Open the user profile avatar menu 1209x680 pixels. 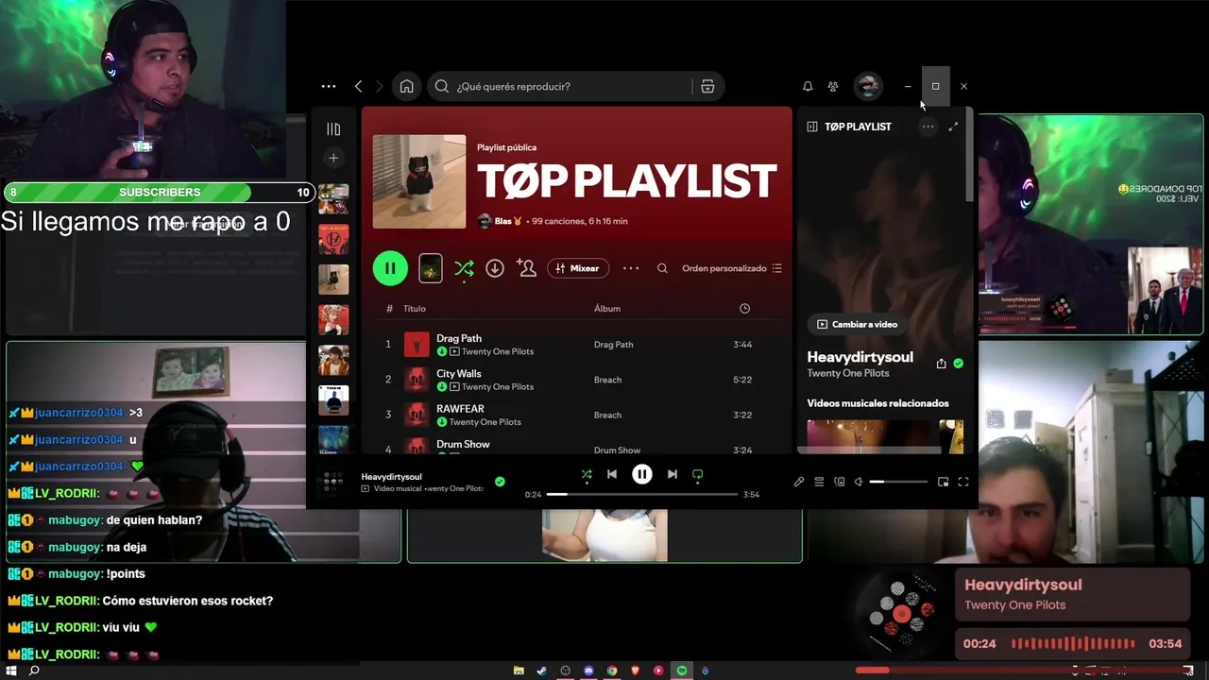pyautogui.click(x=867, y=86)
